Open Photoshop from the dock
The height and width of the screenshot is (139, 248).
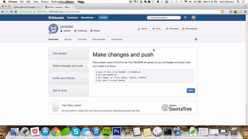click(117, 132)
